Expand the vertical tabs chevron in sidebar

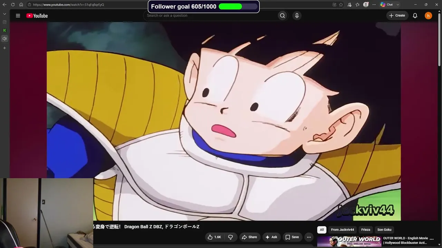pos(4,14)
